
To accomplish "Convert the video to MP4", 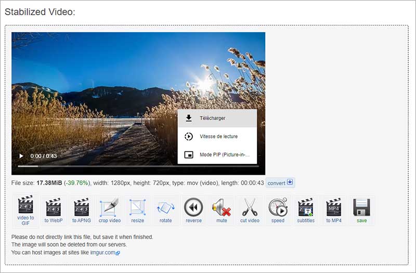I will tap(334, 211).
